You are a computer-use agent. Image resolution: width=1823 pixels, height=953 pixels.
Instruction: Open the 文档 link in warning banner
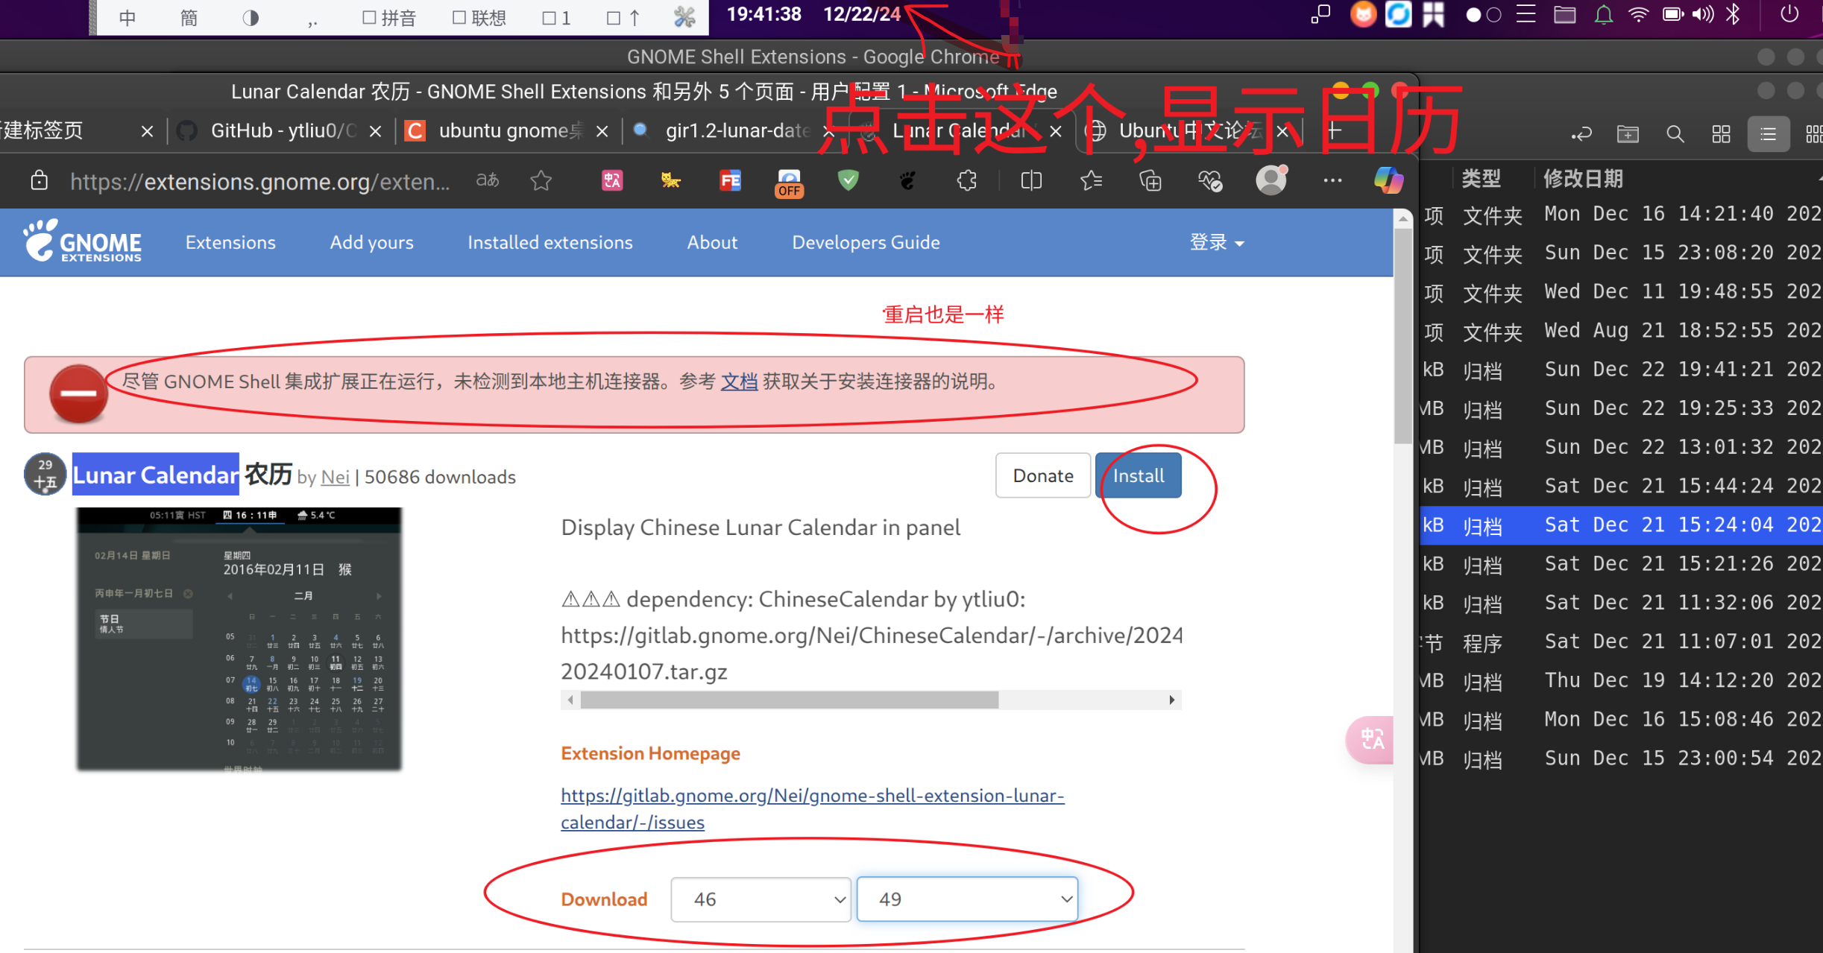[x=739, y=381]
